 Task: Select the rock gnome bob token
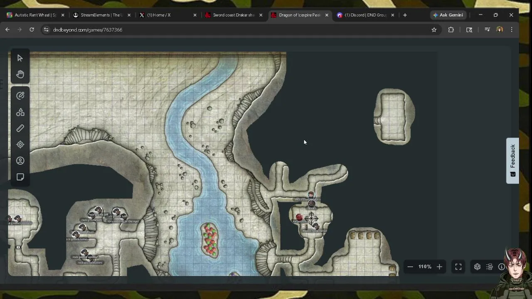(x=116, y=212)
